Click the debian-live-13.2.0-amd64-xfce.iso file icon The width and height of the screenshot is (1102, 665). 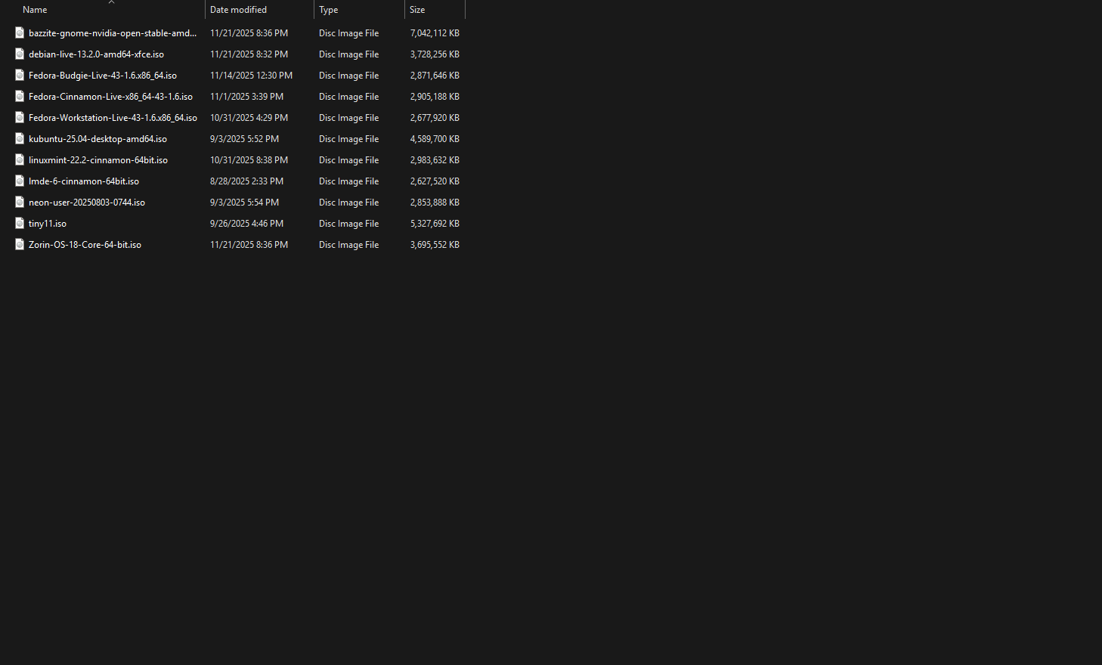point(20,54)
